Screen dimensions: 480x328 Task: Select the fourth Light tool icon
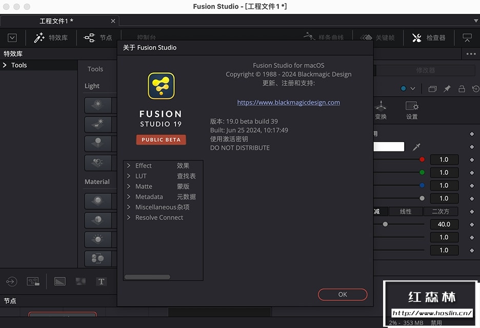[x=98, y=163]
